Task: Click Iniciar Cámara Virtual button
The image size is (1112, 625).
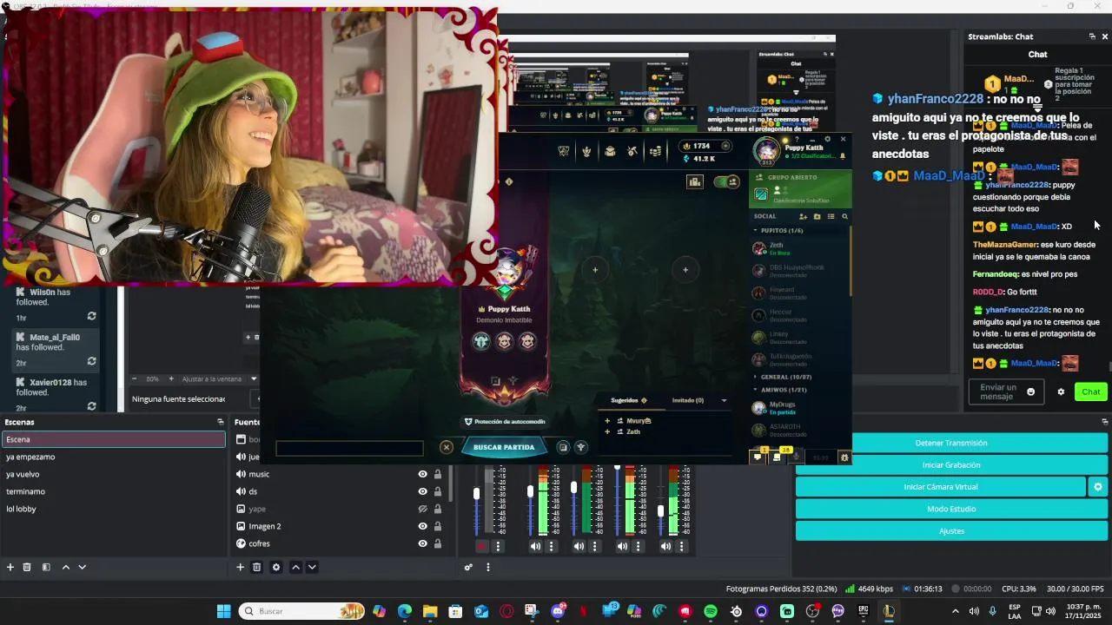Action: point(941,487)
